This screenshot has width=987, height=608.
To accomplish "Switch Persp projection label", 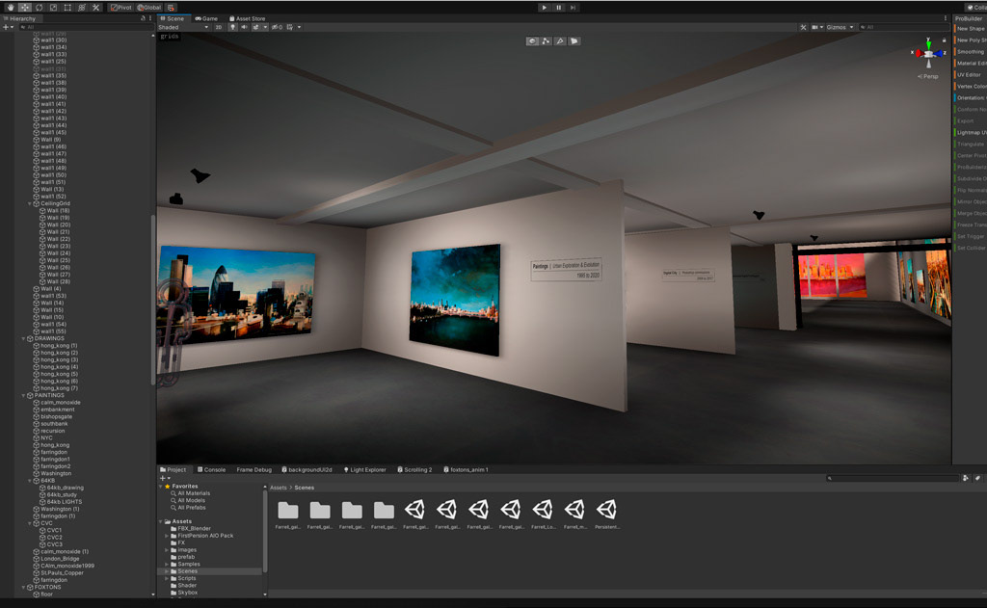I will 928,76.
